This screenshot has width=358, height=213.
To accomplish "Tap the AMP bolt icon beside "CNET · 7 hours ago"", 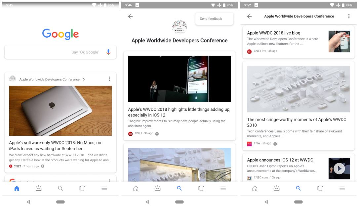I will [43, 166].
